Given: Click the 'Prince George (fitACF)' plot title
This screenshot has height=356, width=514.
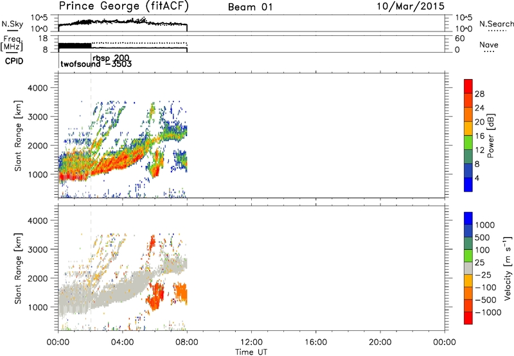Looking at the screenshot, I should [124, 6].
